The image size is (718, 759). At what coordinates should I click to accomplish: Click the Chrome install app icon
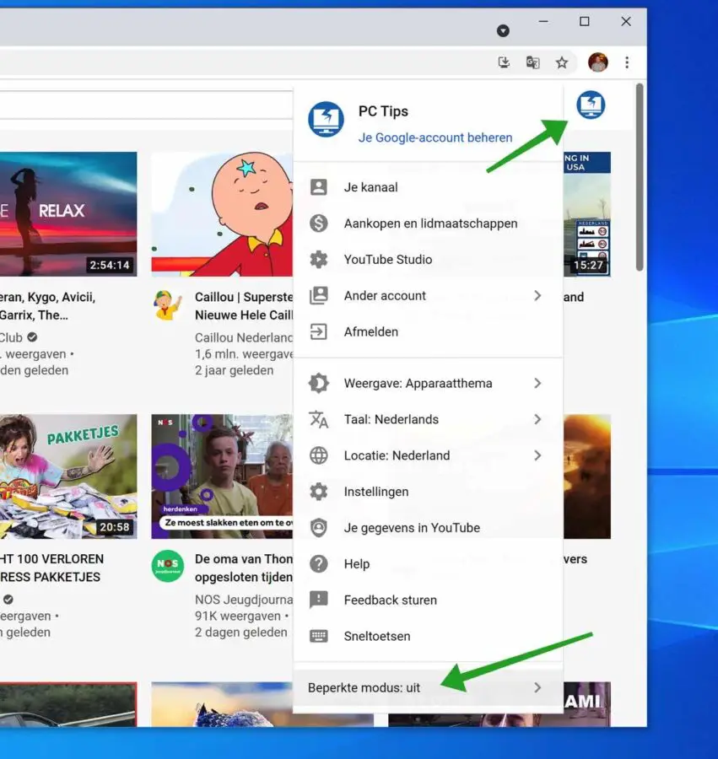coord(504,62)
